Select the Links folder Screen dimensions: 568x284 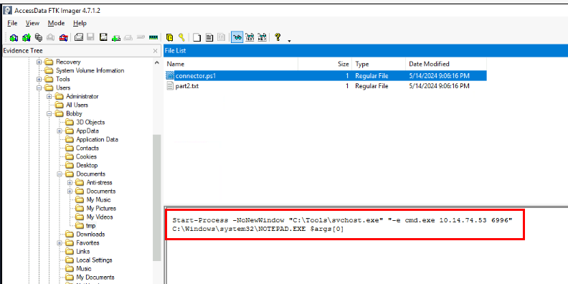coord(83,252)
